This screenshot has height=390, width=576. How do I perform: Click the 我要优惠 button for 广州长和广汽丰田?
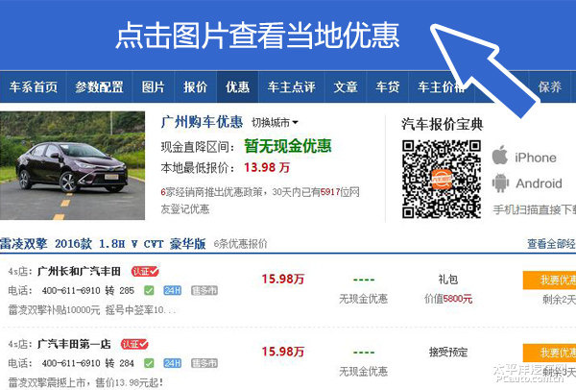click(549, 280)
